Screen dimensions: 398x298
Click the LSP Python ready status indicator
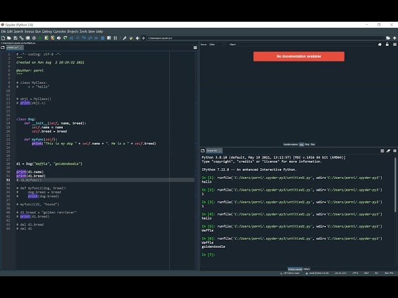point(290,273)
